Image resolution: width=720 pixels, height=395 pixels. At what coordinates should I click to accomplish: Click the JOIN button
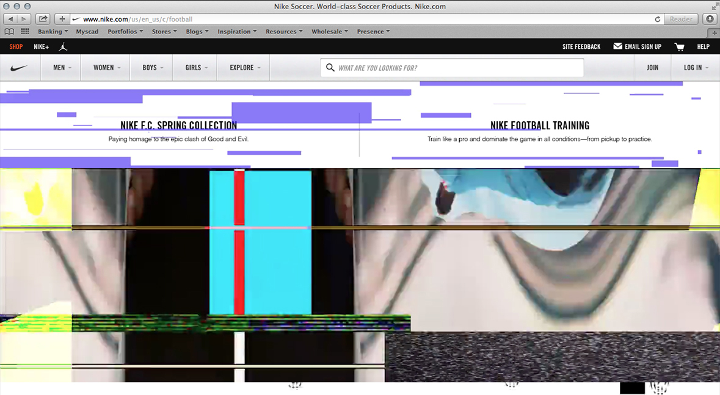click(652, 68)
